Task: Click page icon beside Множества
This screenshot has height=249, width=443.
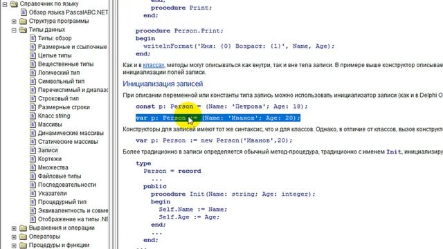Action: pos(33,167)
